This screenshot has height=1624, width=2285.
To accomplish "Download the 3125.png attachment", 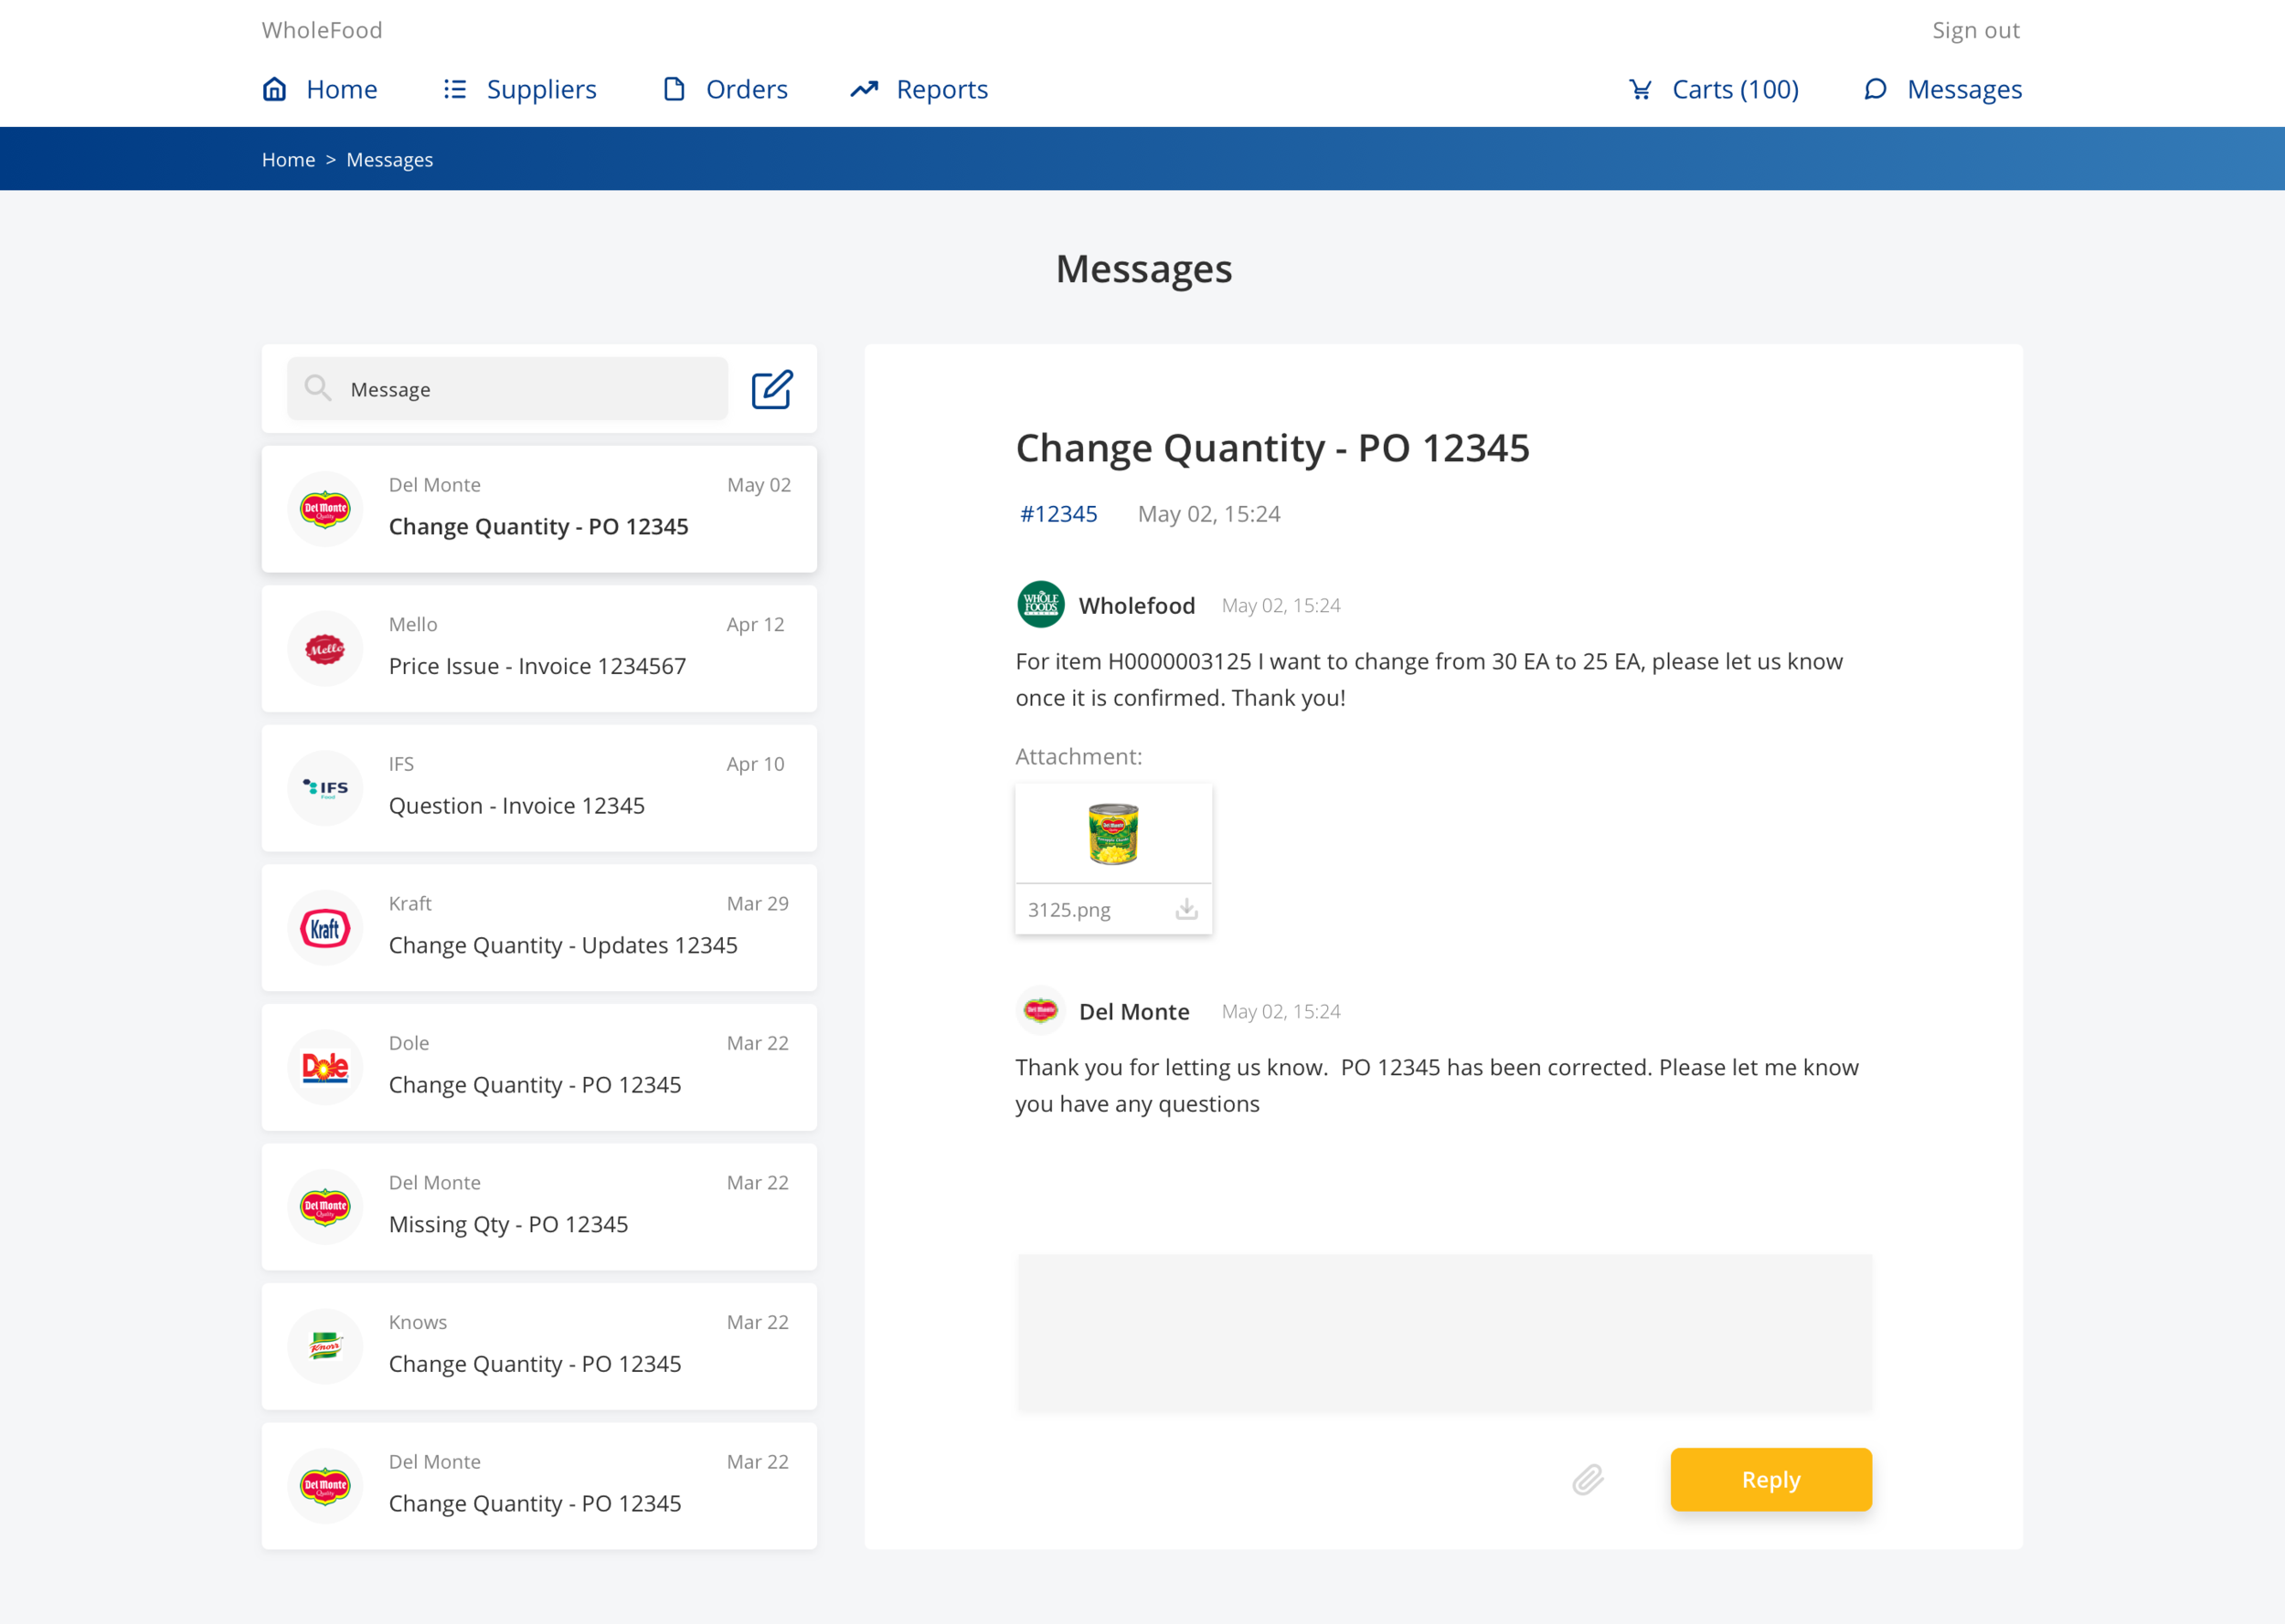I will click(1185, 909).
